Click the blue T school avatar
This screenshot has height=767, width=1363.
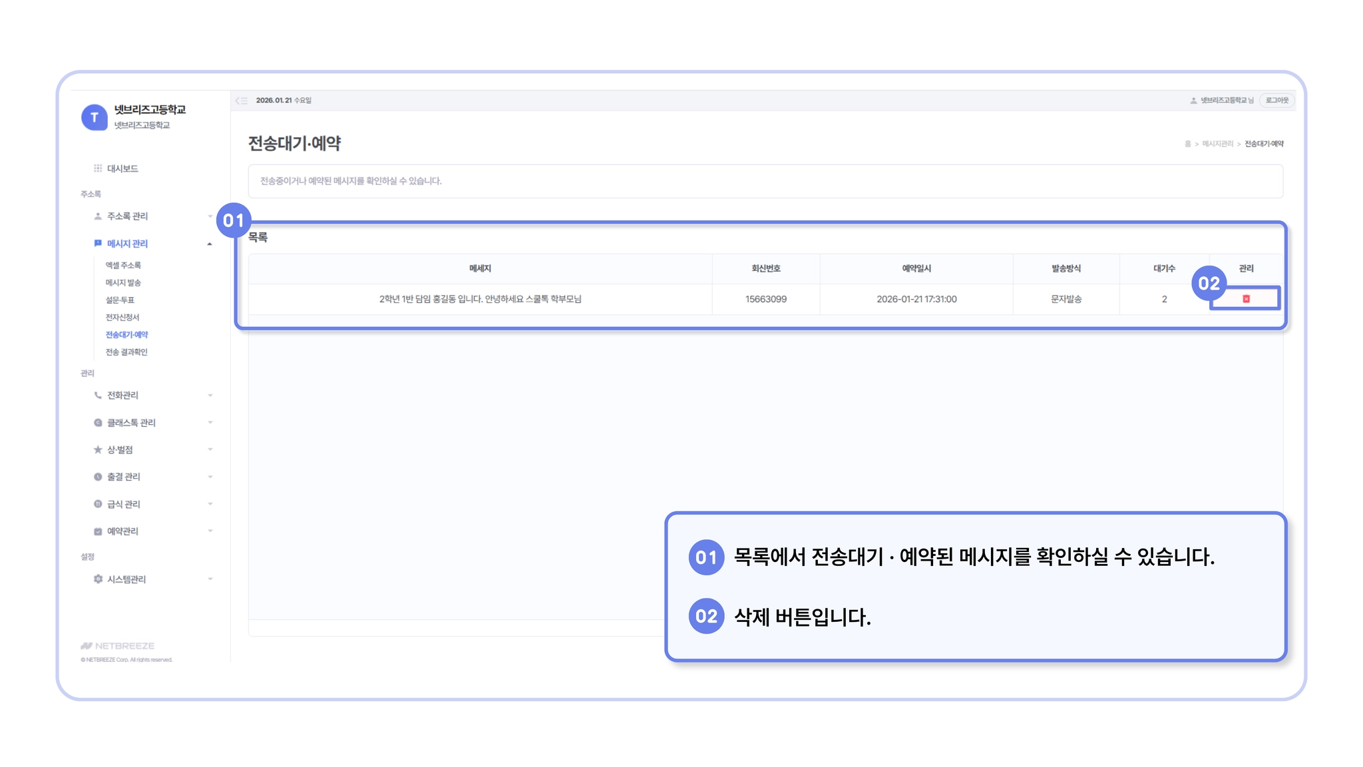(94, 117)
